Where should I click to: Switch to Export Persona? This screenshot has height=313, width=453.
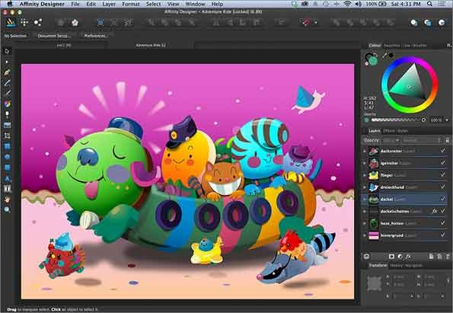click(x=38, y=22)
